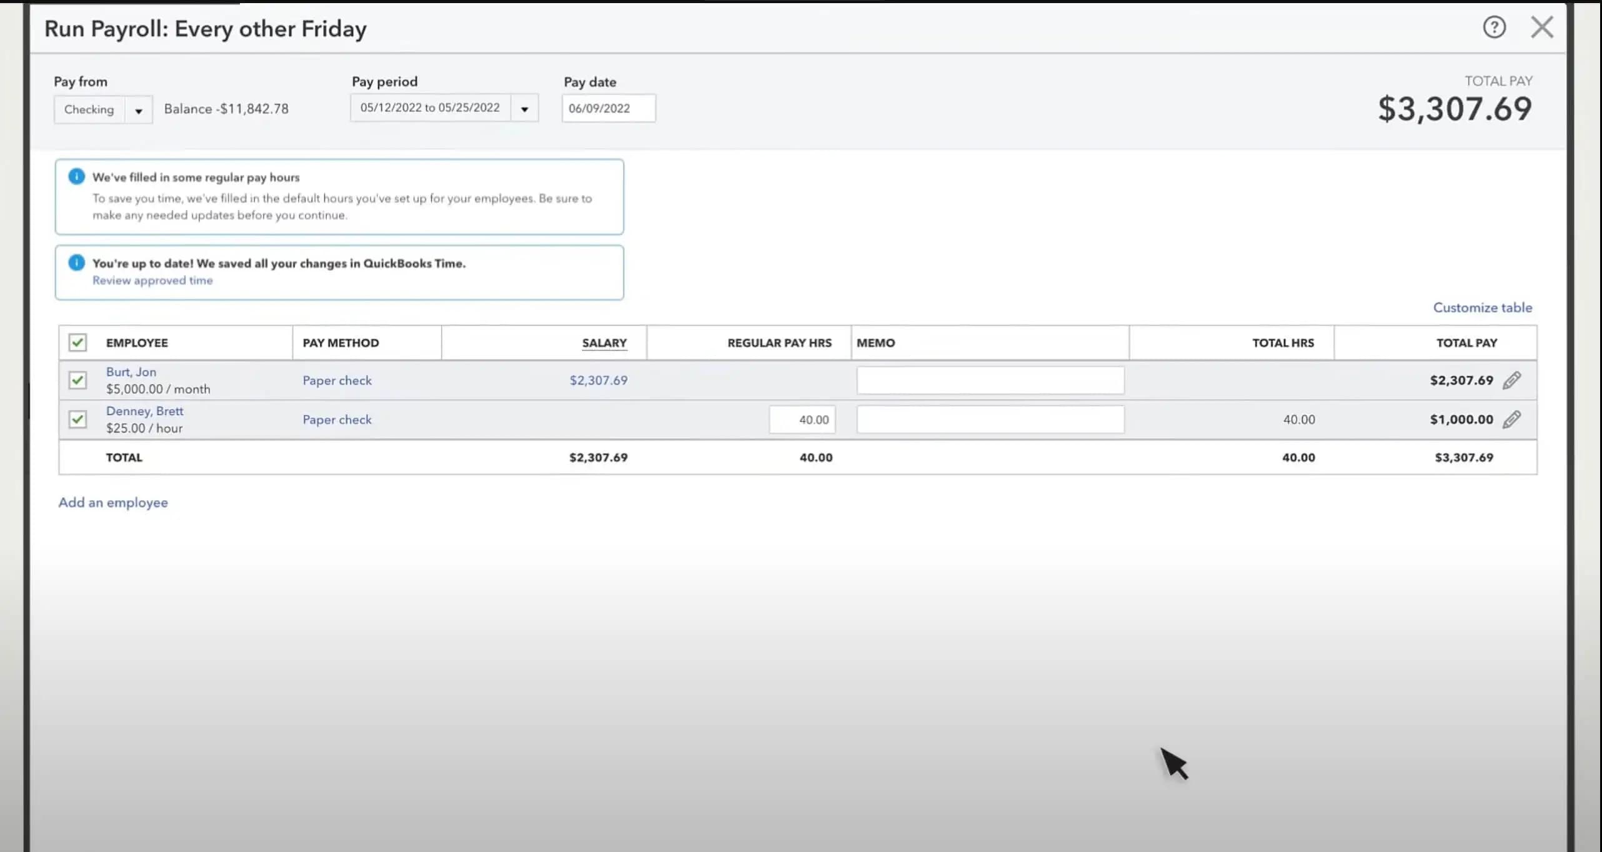The width and height of the screenshot is (1602, 852).
Task: Open the help question mark icon
Action: [1494, 27]
